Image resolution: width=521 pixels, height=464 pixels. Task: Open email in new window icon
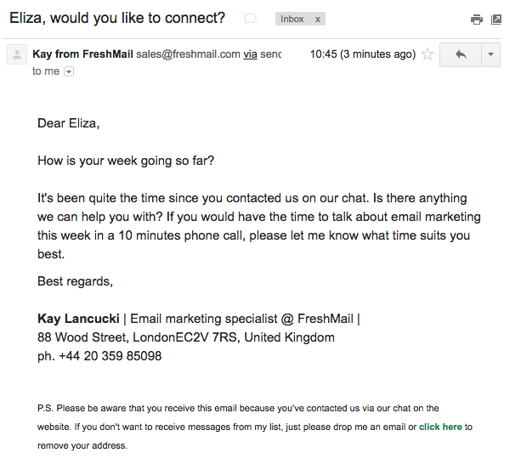pos(496,20)
